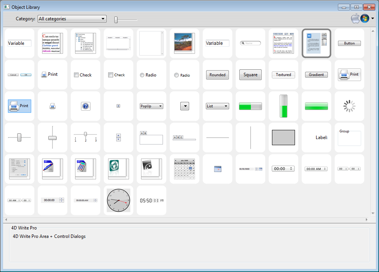Click the thumbnail size slider next to Category
Viewport: 379px width, 272px height.
[116, 20]
